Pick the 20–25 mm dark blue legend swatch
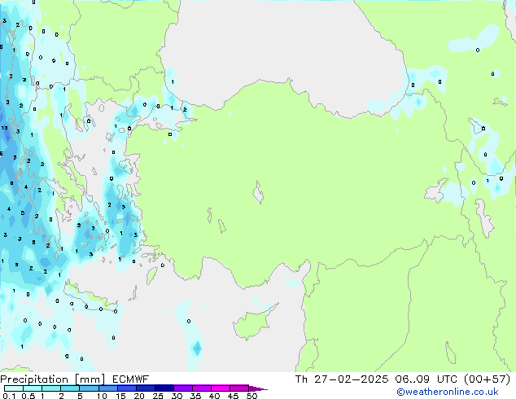This screenshot has height=399, width=516. coord(146,388)
